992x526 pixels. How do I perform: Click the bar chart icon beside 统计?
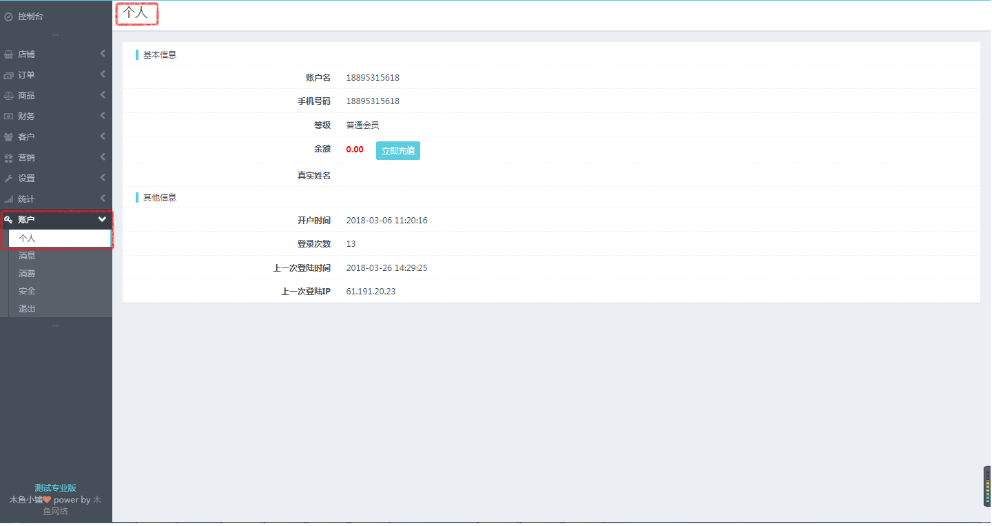(x=8, y=199)
